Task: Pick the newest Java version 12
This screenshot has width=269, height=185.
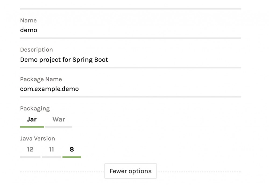Action: click(x=31, y=150)
